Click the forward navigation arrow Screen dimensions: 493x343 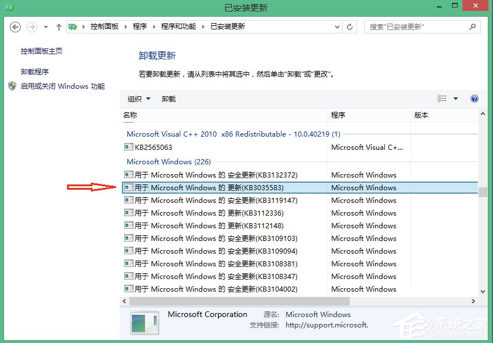pyautogui.click(x=32, y=27)
